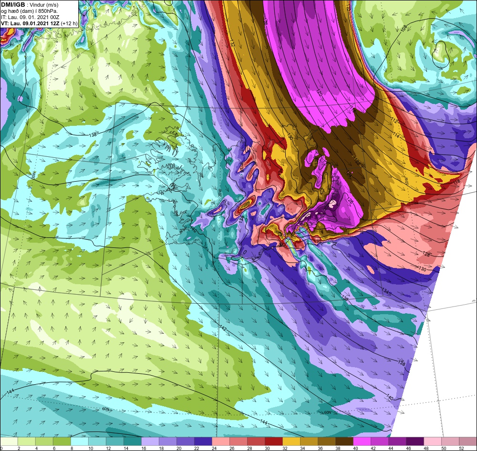Click the '112' contour label

394,122
